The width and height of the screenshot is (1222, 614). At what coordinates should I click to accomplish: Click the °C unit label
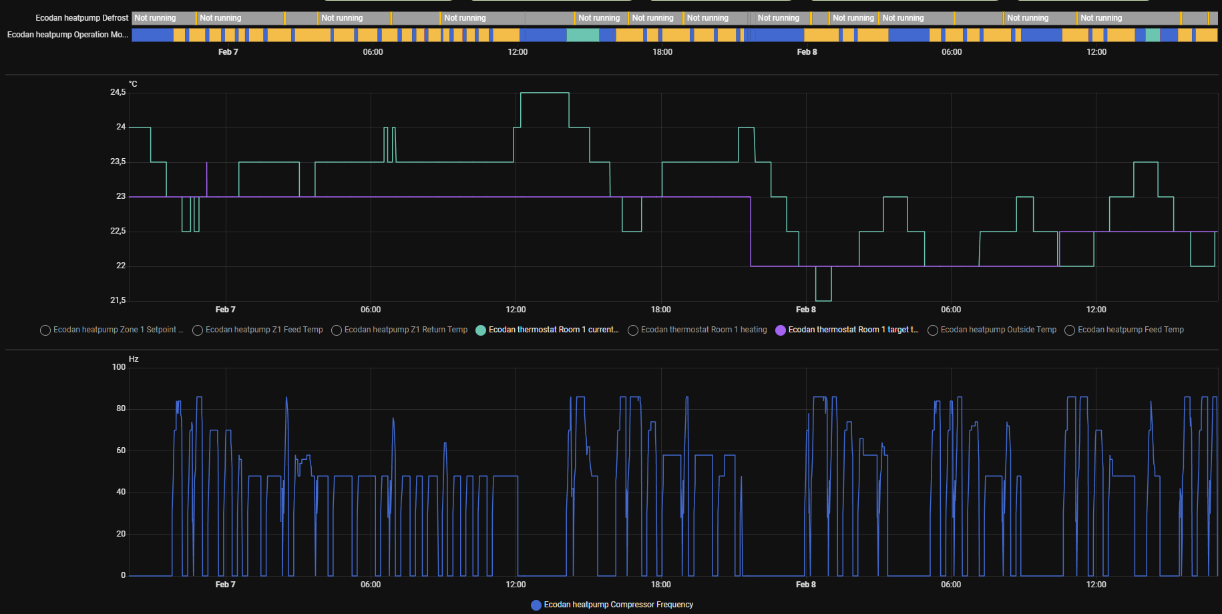tap(133, 84)
